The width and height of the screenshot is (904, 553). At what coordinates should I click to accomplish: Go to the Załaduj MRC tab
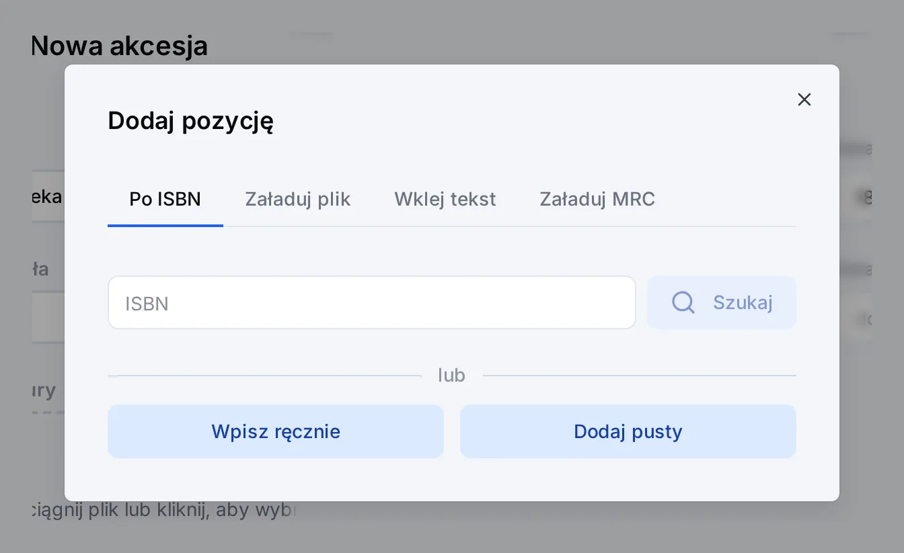pos(597,200)
